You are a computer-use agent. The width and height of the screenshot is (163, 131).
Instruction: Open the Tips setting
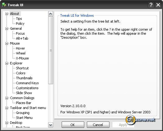coord(19,19)
